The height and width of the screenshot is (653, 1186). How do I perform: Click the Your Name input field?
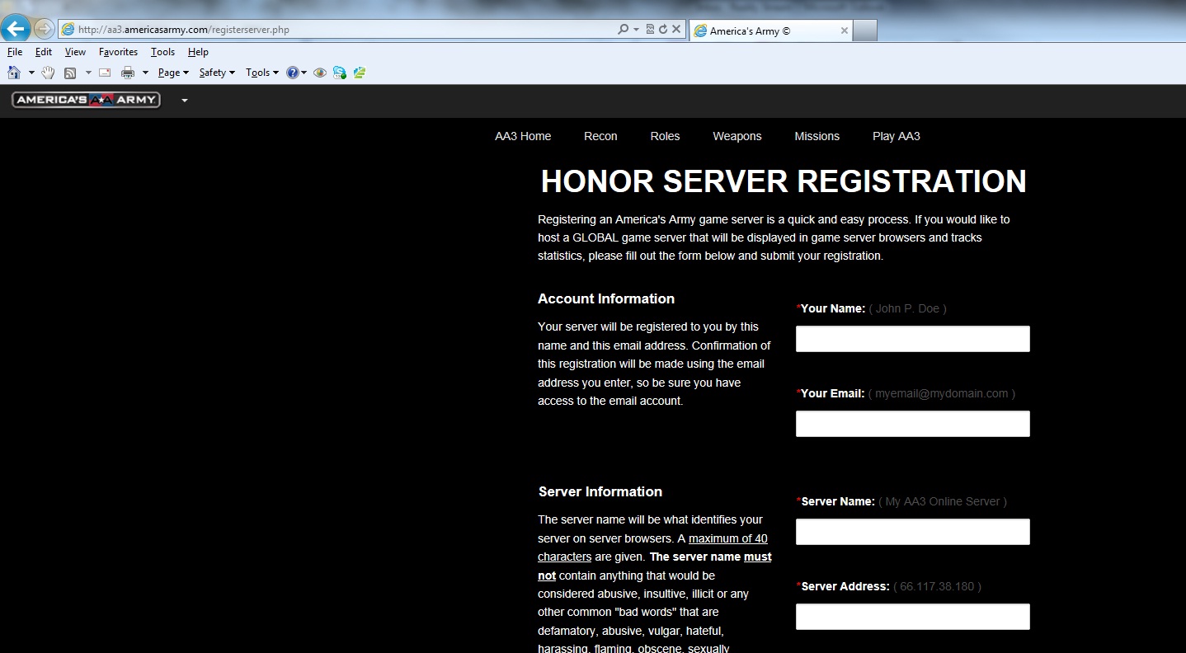(913, 339)
